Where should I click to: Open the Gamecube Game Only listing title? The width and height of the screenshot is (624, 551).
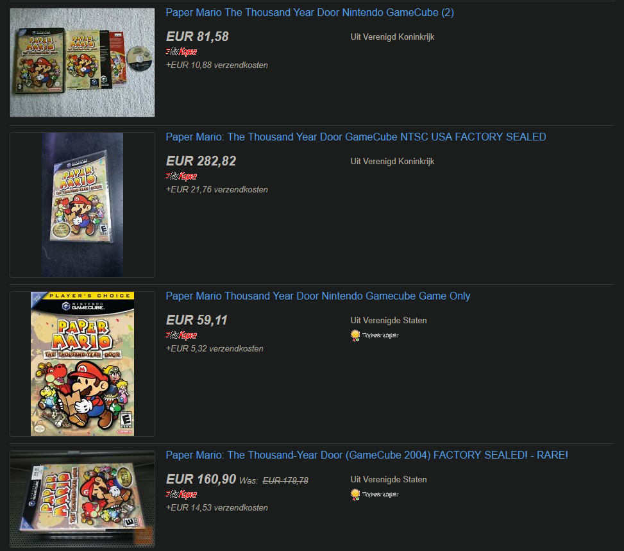(x=318, y=296)
